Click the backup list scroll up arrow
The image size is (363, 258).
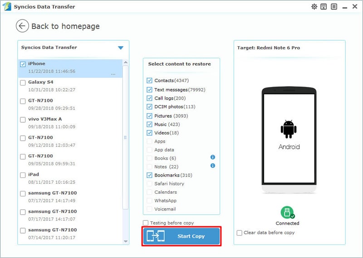coord(126,62)
